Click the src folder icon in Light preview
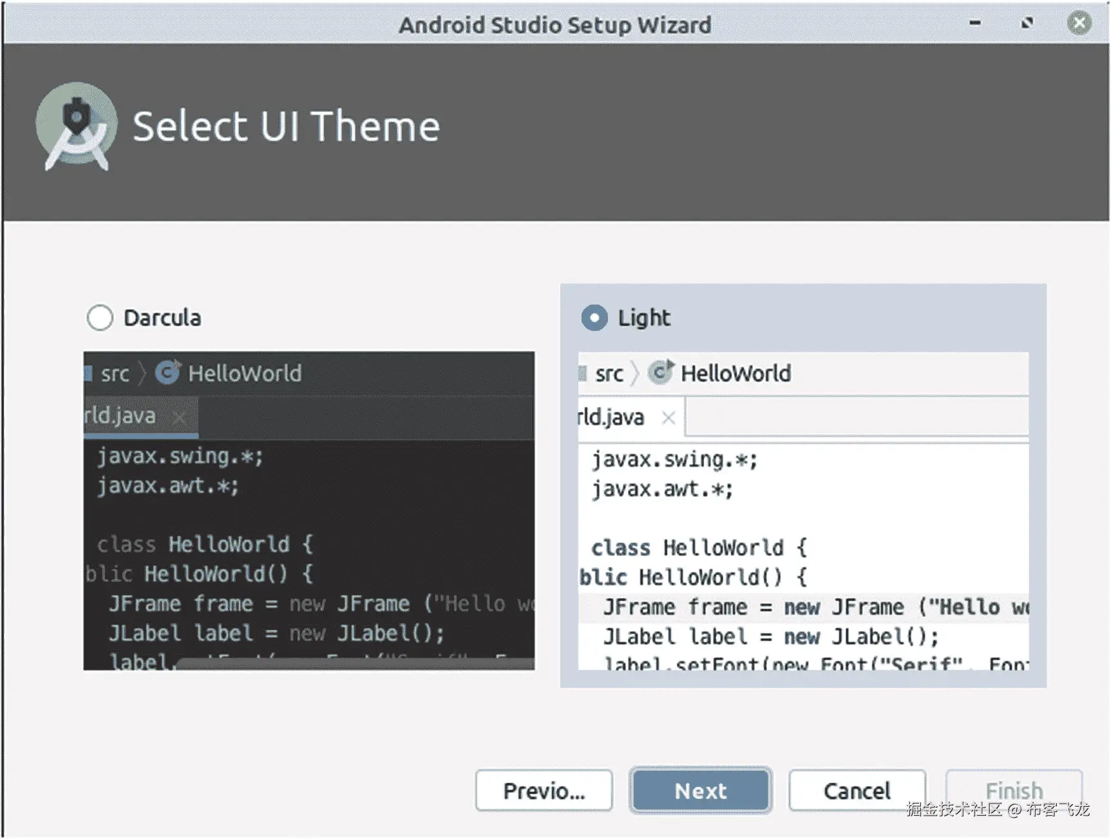Screen dimensions: 1111x839 coord(582,373)
